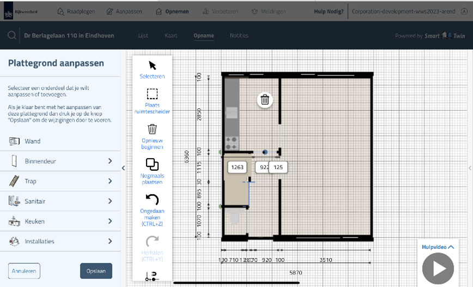Switch to the Kaart tab

point(171,35)
